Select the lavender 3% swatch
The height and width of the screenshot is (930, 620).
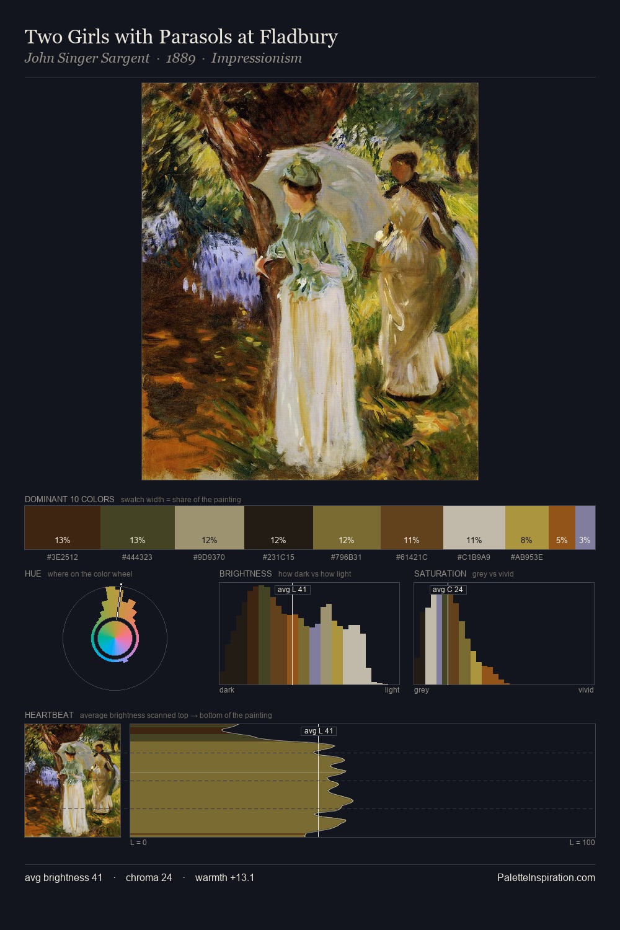pyautogui.click(x=585, y=528)
